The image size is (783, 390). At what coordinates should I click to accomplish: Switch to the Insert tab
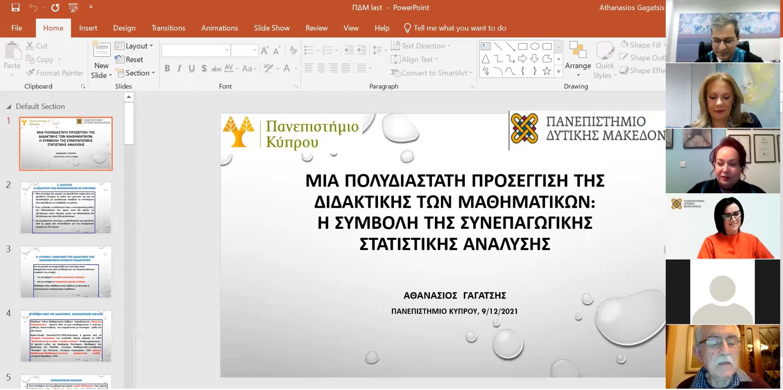88,28
